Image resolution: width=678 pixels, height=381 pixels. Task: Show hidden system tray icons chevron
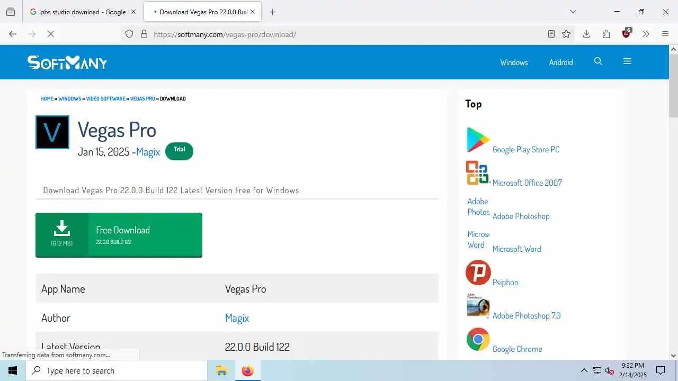pos(584,370)
